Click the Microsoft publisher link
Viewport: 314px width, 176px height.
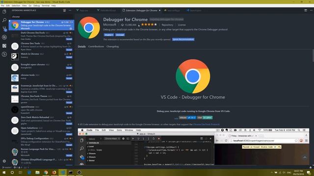click(x=109, y=25)
